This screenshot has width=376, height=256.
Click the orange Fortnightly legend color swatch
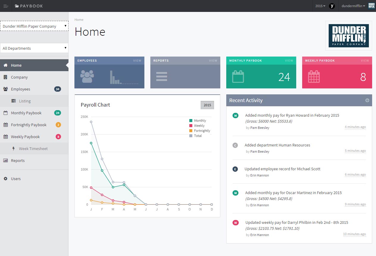click(191, 131)
